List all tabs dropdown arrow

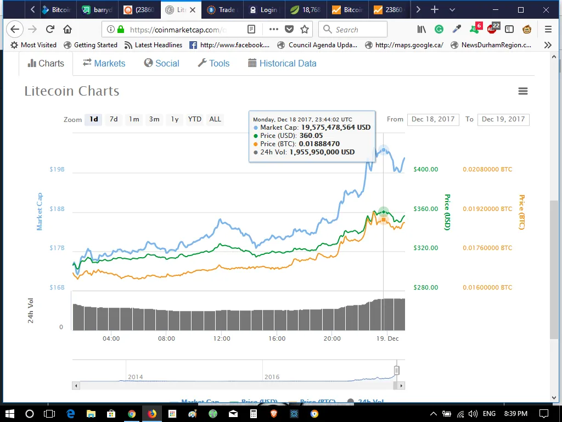[452, 10]
